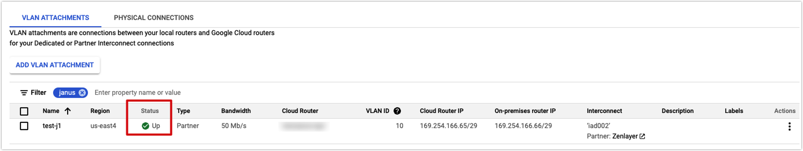Click the green Up status icon
Viewport: 803px width, 151px height.
point(145,126)
